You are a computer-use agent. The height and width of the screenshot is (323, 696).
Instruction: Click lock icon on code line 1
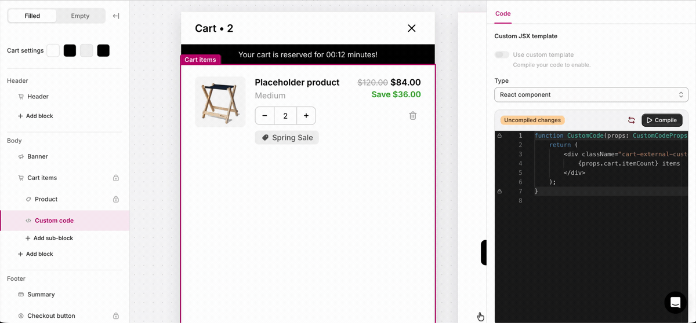click(x=500, y=135)
